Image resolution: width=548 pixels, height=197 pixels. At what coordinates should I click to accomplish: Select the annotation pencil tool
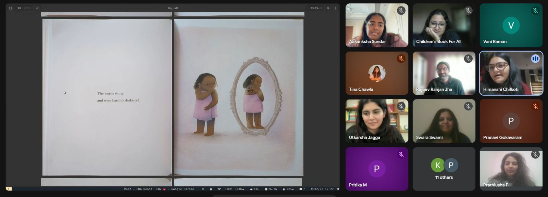tap(37, 8)
